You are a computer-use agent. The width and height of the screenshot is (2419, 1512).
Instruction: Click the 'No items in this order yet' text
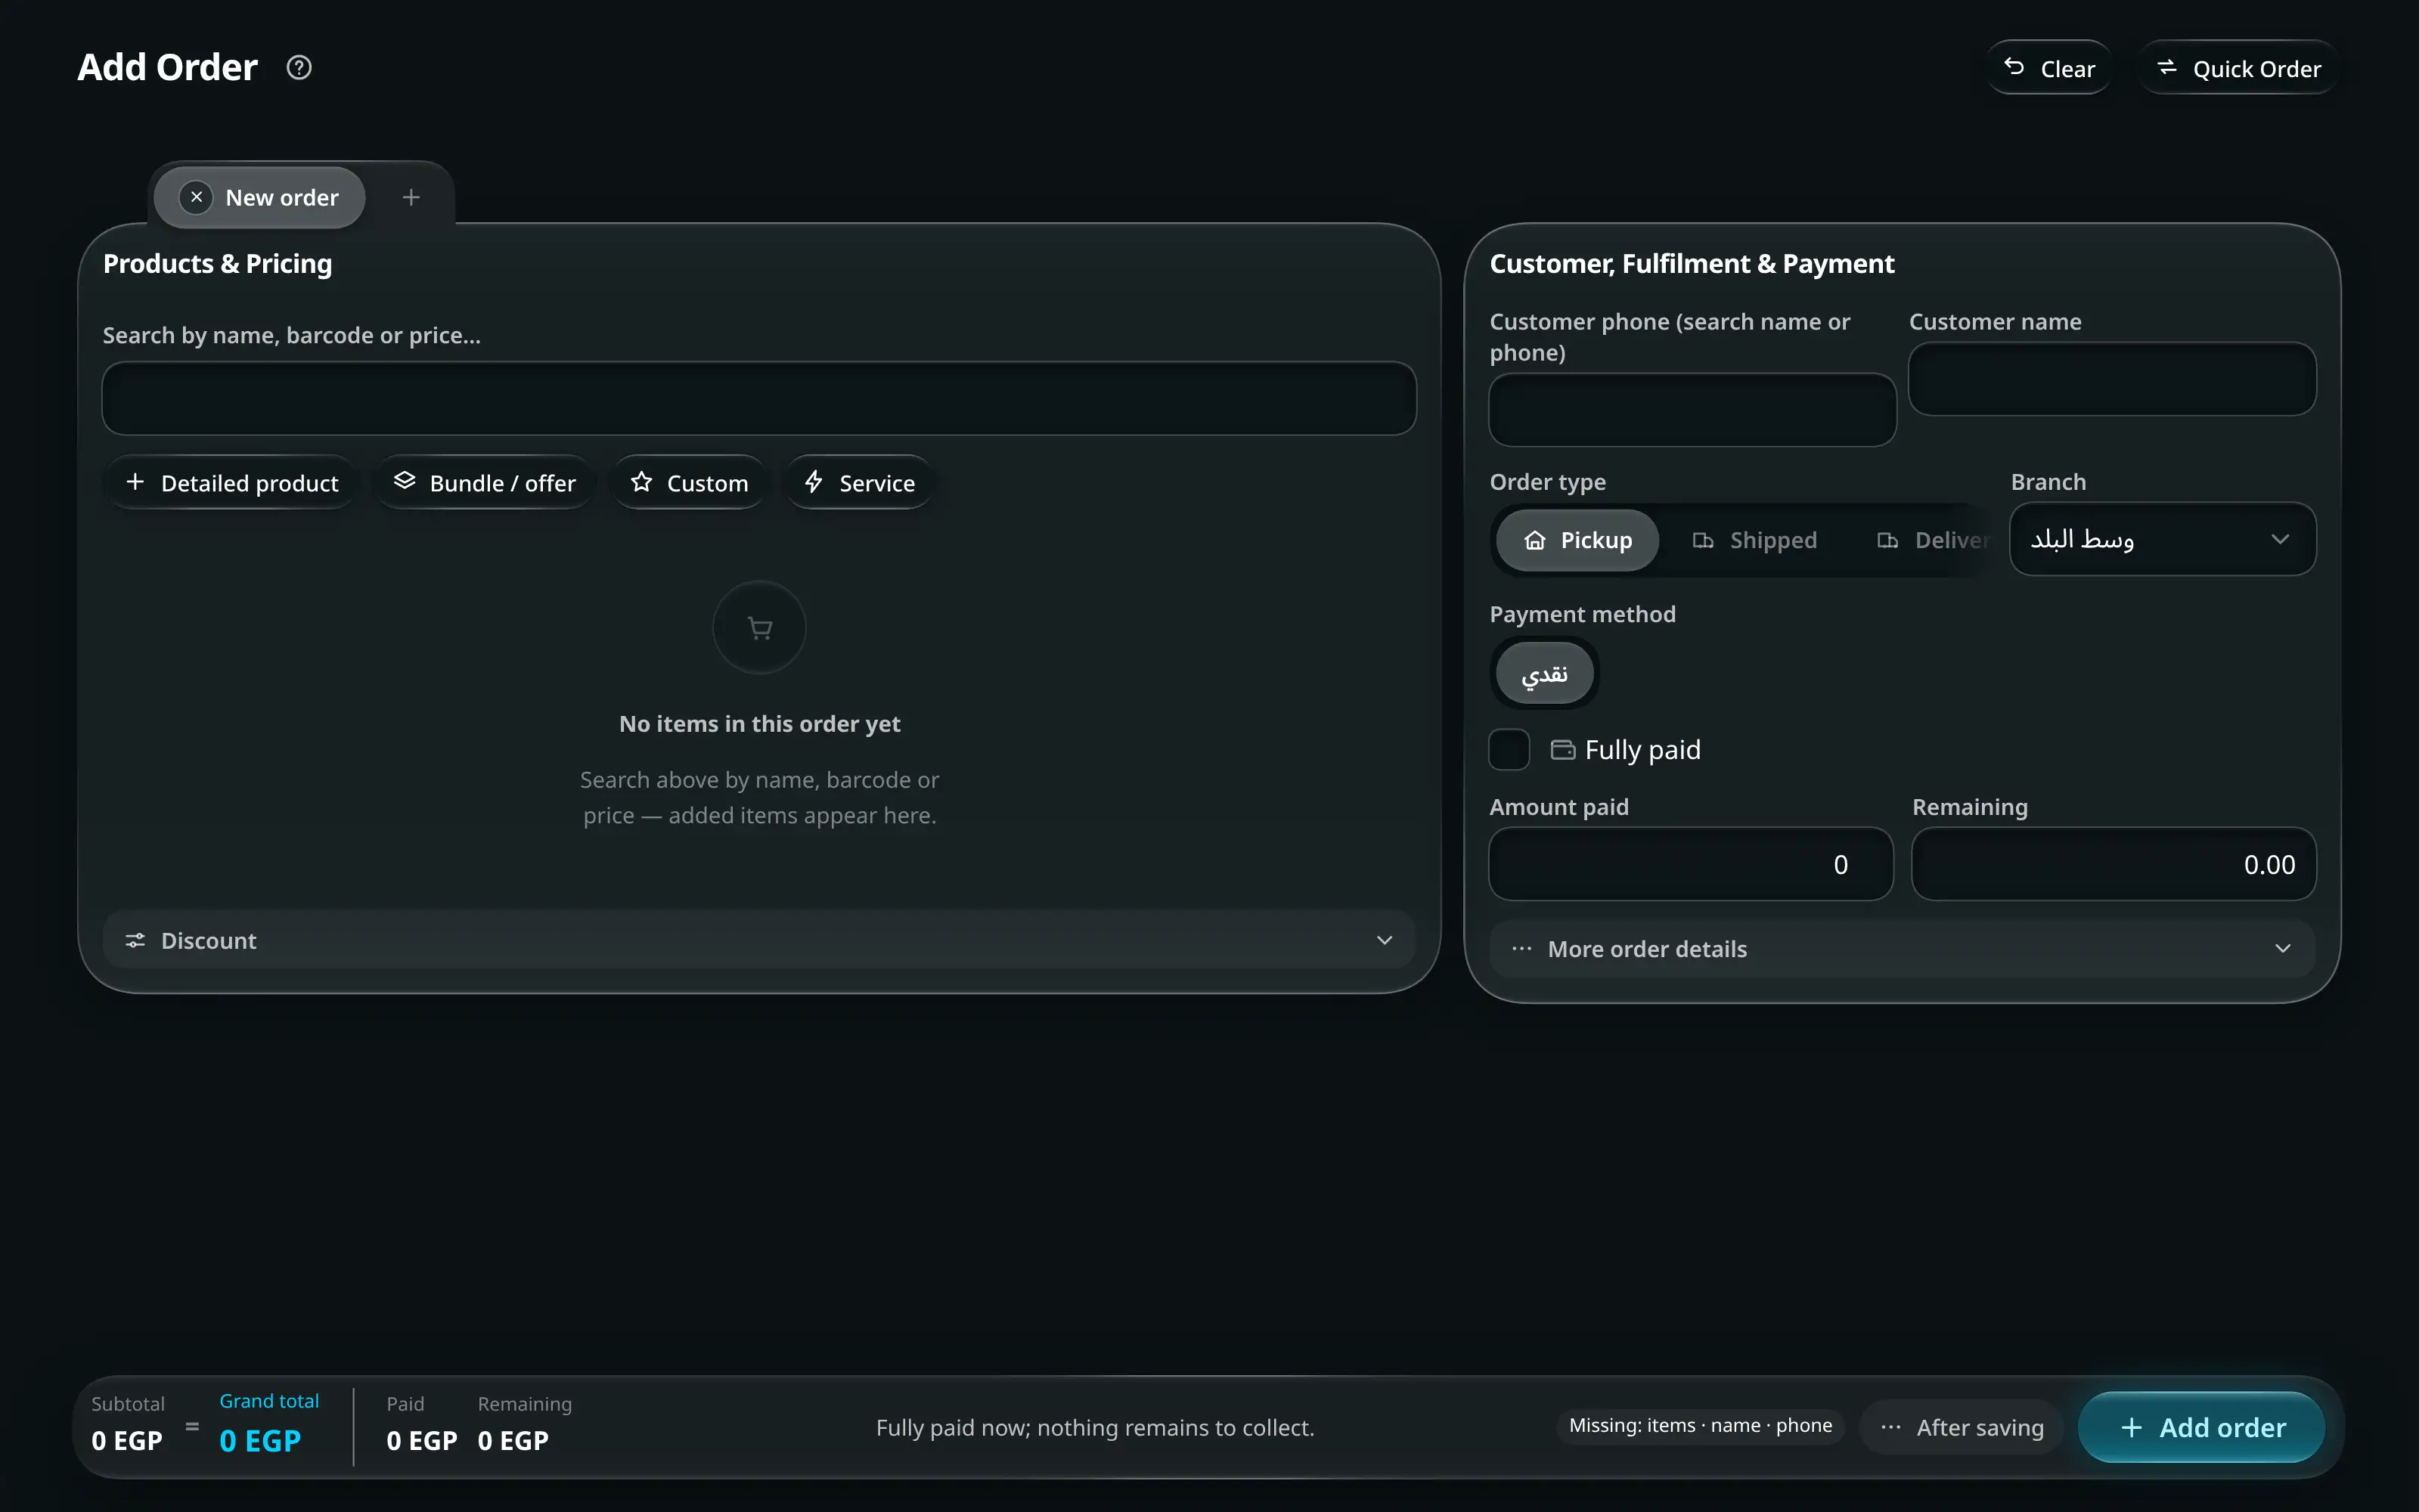pyautogui.click(x=759, y=724)
